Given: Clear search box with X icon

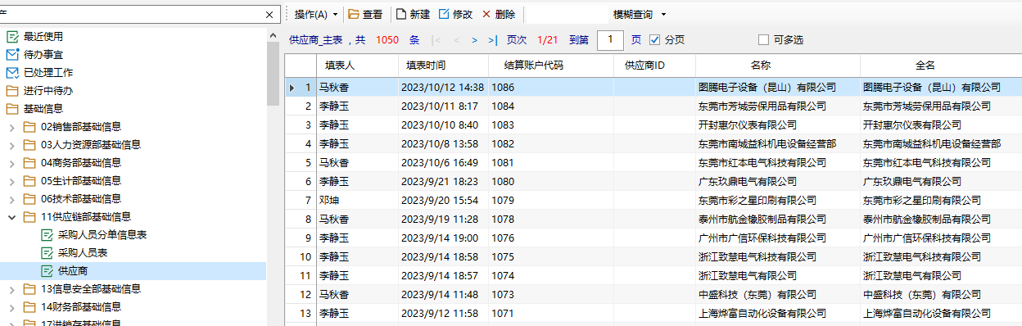Looking at the screenshot, I should pos(270,15).
